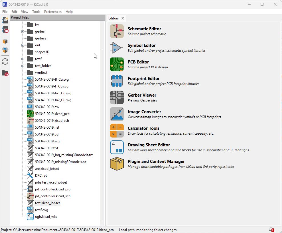Open the Help menu
Image resolution: width=282 pixels, height=233 pixels.
[69, 12]
